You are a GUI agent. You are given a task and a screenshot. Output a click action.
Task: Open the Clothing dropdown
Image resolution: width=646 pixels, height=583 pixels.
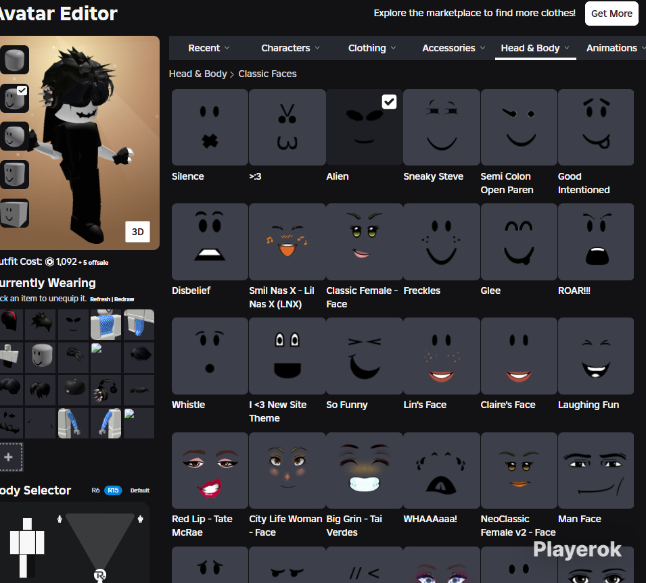[x=372, y=48]
